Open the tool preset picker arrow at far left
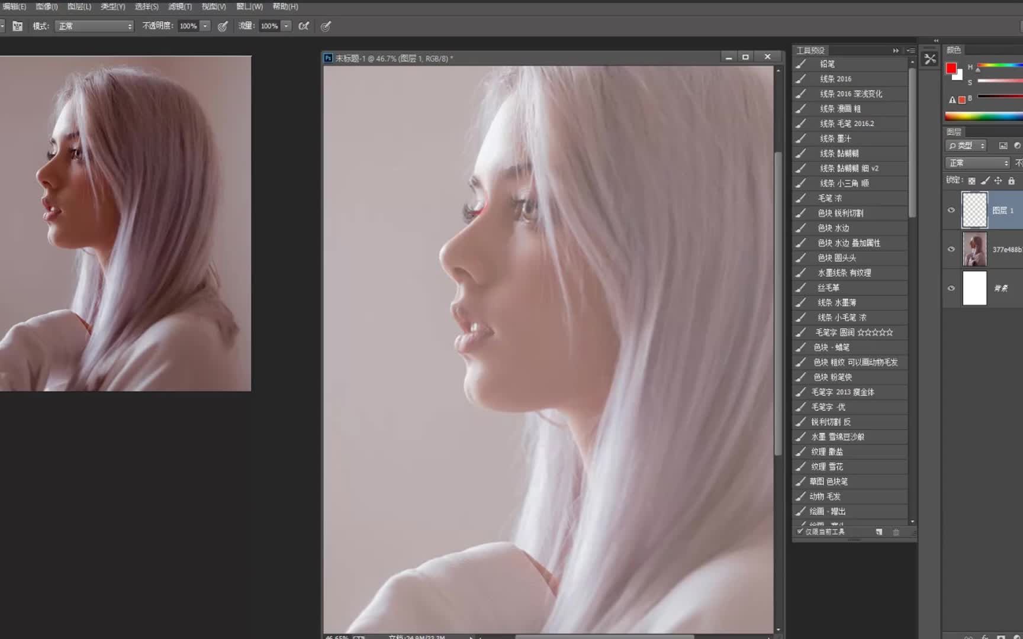Viewport: 1023px width, 639px height. click(2, 26)
